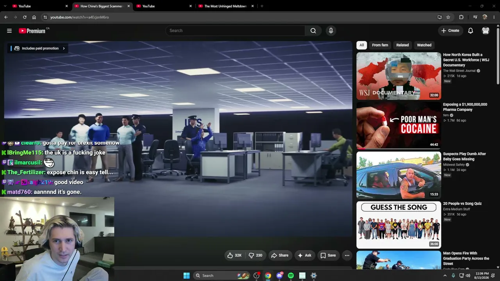The width and height of the screenshot is (500, 281).
Task: Click the system tray volume icon
Action: 468,276
